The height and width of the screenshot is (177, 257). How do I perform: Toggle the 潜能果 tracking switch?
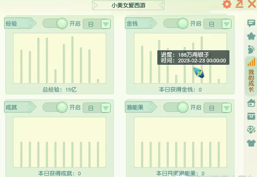pos(176,107)
